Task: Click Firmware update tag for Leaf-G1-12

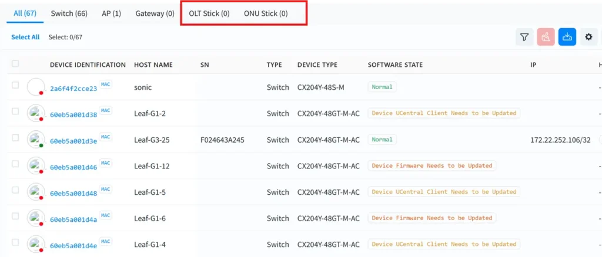Action: coord(432,165)
